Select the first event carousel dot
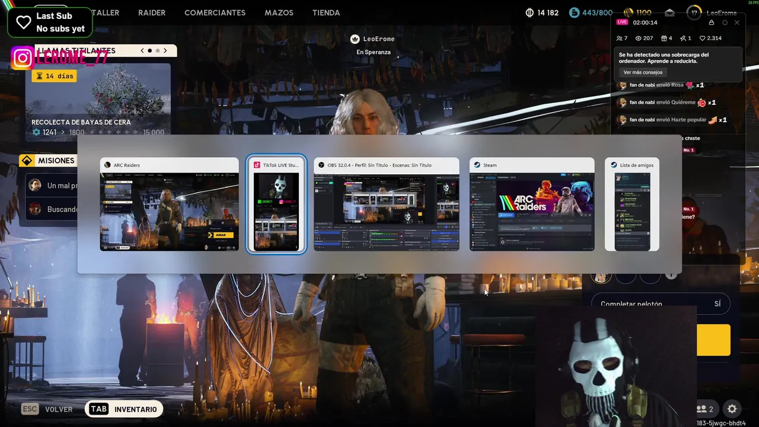The width and height of the screenshot is (759, 427). (149, 50)
